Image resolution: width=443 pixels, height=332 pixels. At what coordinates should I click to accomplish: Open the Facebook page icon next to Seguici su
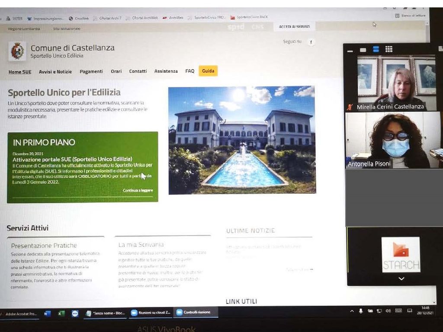click(x=311, y=42)
